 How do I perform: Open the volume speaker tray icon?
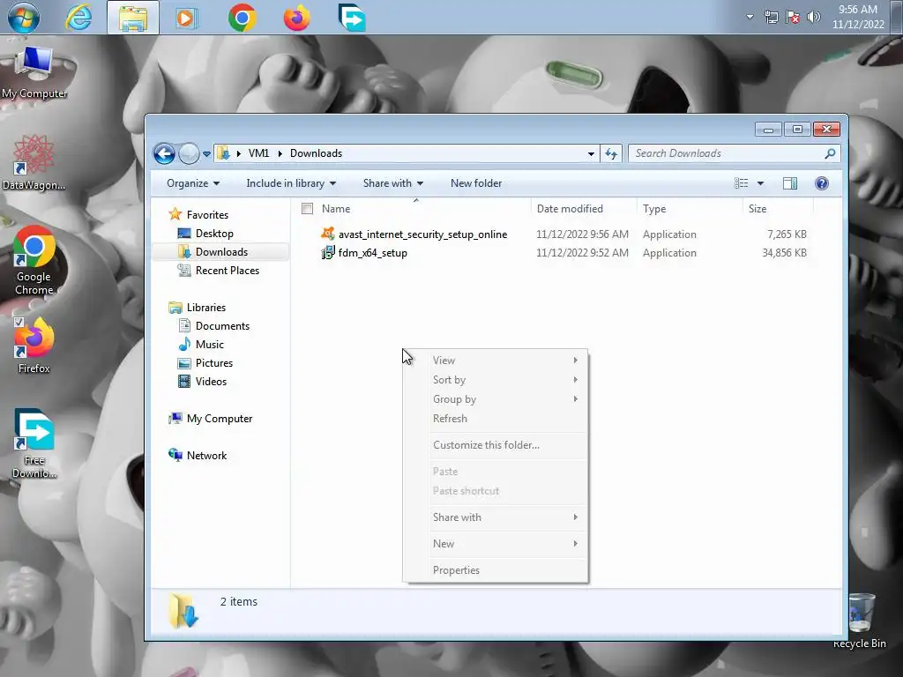tap(813, 17)
